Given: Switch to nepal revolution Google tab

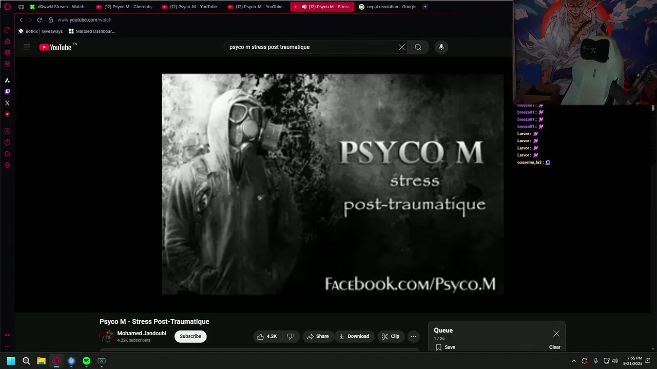Looking at the screenshot, I should click(388, 7).
